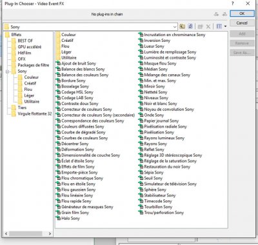Image resolution: width=258 pixels, height=245 pixels.
Task: Click the up-one-folder icon in toolbar
Action: 183,26
